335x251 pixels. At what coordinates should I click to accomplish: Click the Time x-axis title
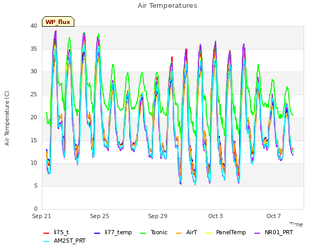tap(296, 224)
